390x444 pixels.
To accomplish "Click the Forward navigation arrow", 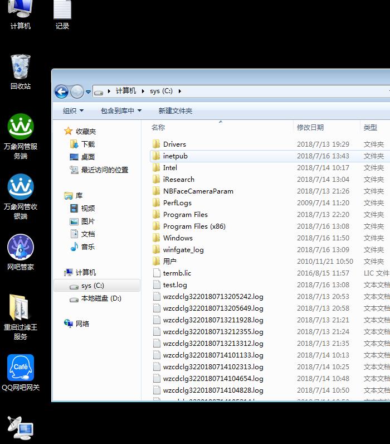I will click(77, 91).
